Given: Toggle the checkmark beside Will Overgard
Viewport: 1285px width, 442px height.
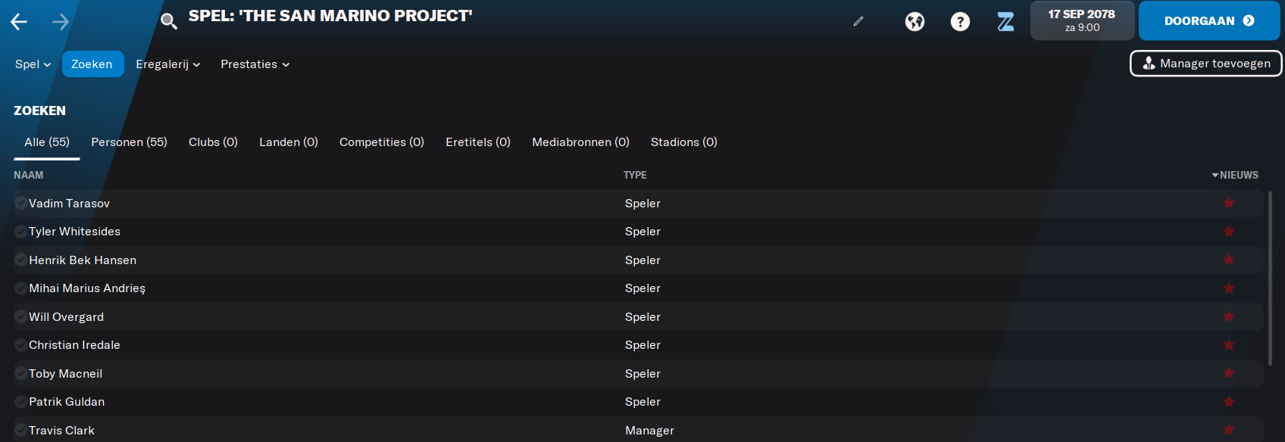Looking at the screenshot, I should [20, 317].
